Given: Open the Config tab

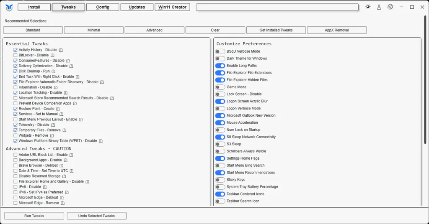Looking at the screenshot, I should [x=103, y=7].
